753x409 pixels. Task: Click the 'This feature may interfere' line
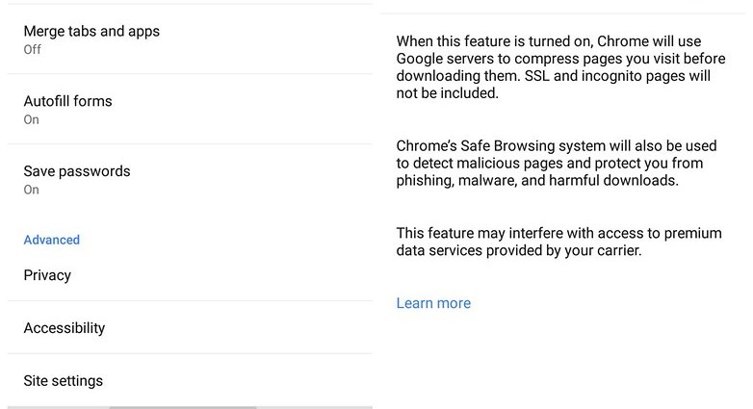point(555,234)
